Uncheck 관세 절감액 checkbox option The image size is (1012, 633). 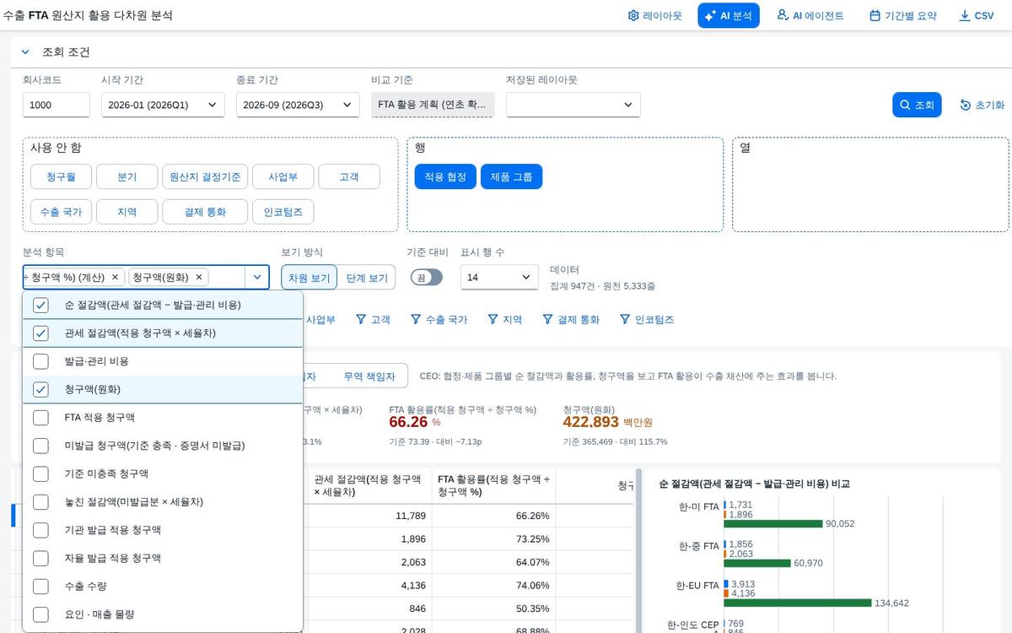coord(40,333)
